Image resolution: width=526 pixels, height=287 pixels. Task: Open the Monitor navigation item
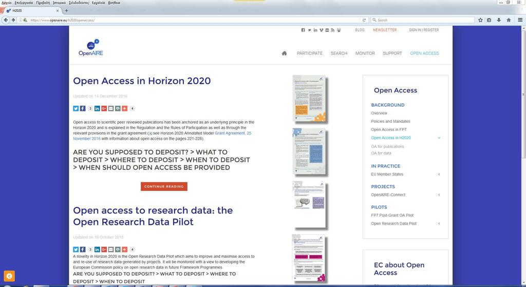tap(365, 53)
